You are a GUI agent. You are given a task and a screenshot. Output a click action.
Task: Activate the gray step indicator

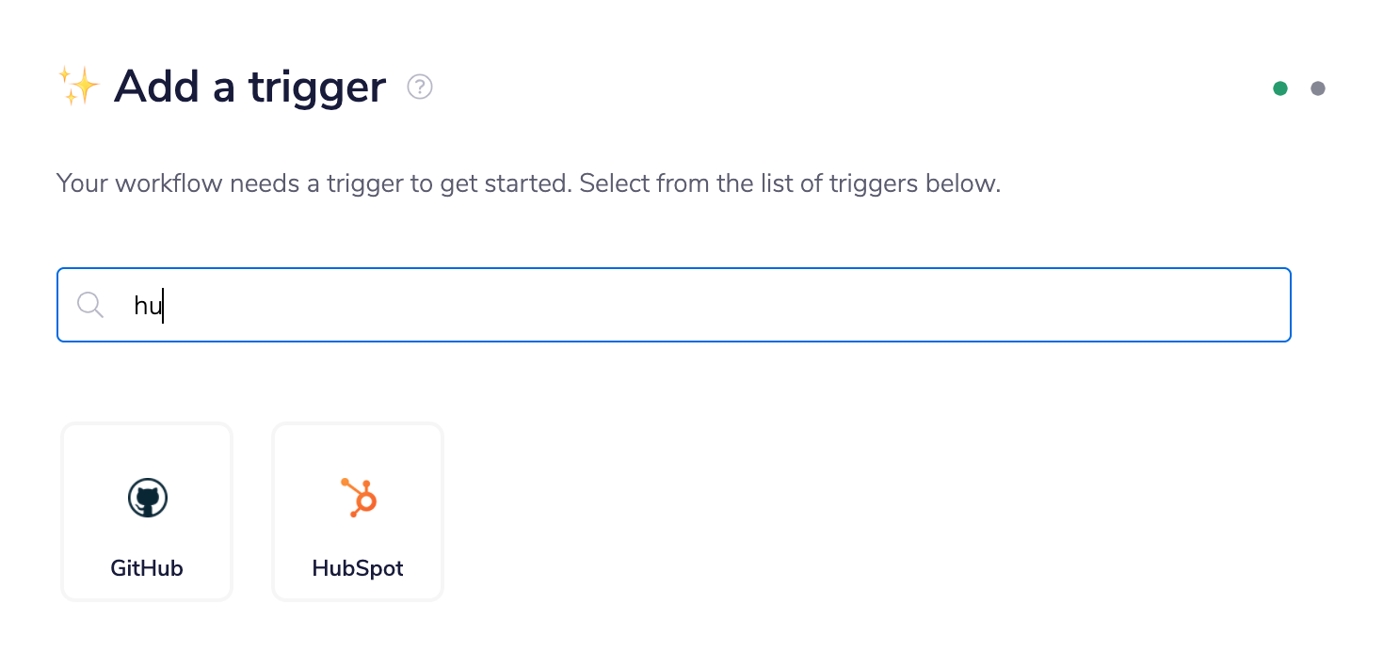(1318, 87)
